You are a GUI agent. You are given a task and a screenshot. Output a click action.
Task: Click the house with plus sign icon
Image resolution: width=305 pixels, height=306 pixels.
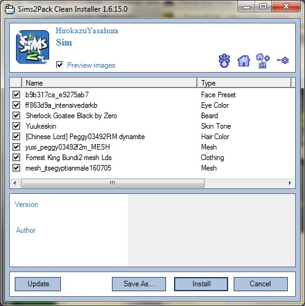263,61
